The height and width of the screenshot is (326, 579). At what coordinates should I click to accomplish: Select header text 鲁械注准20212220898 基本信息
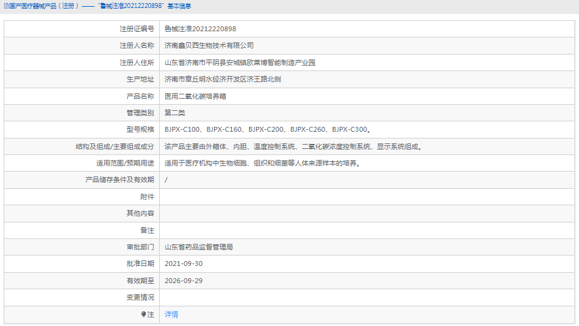(144, 6)
